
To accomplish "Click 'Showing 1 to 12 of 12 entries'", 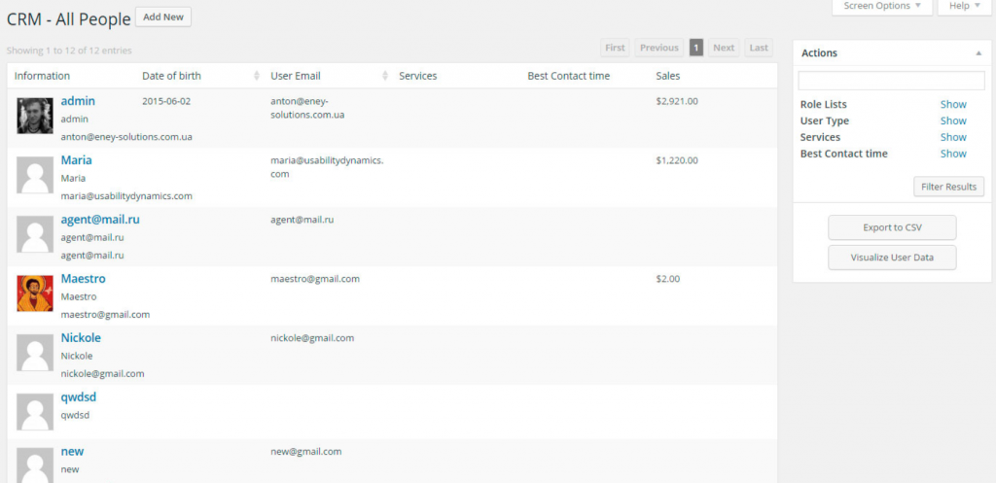I will (69, 51).
